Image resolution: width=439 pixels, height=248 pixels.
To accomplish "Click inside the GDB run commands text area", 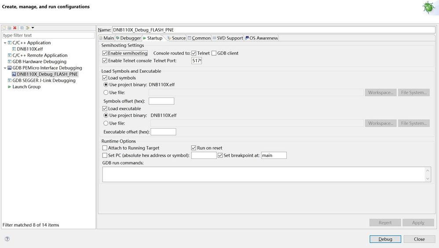I will pos(263,175).
